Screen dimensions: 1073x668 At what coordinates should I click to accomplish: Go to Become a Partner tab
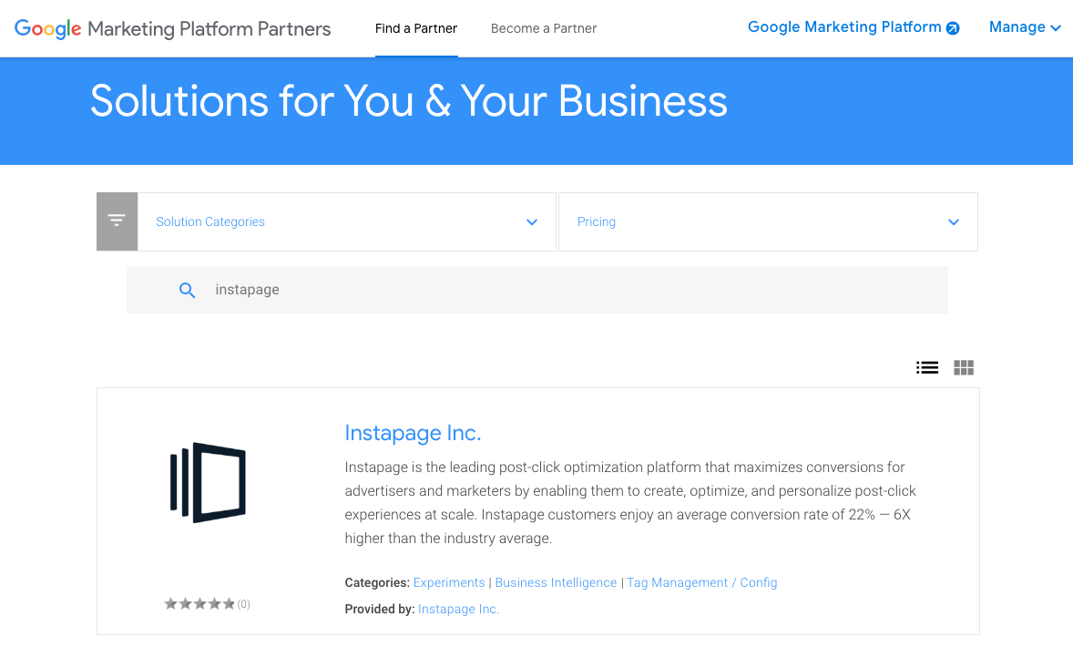click(x=544, y=28)
